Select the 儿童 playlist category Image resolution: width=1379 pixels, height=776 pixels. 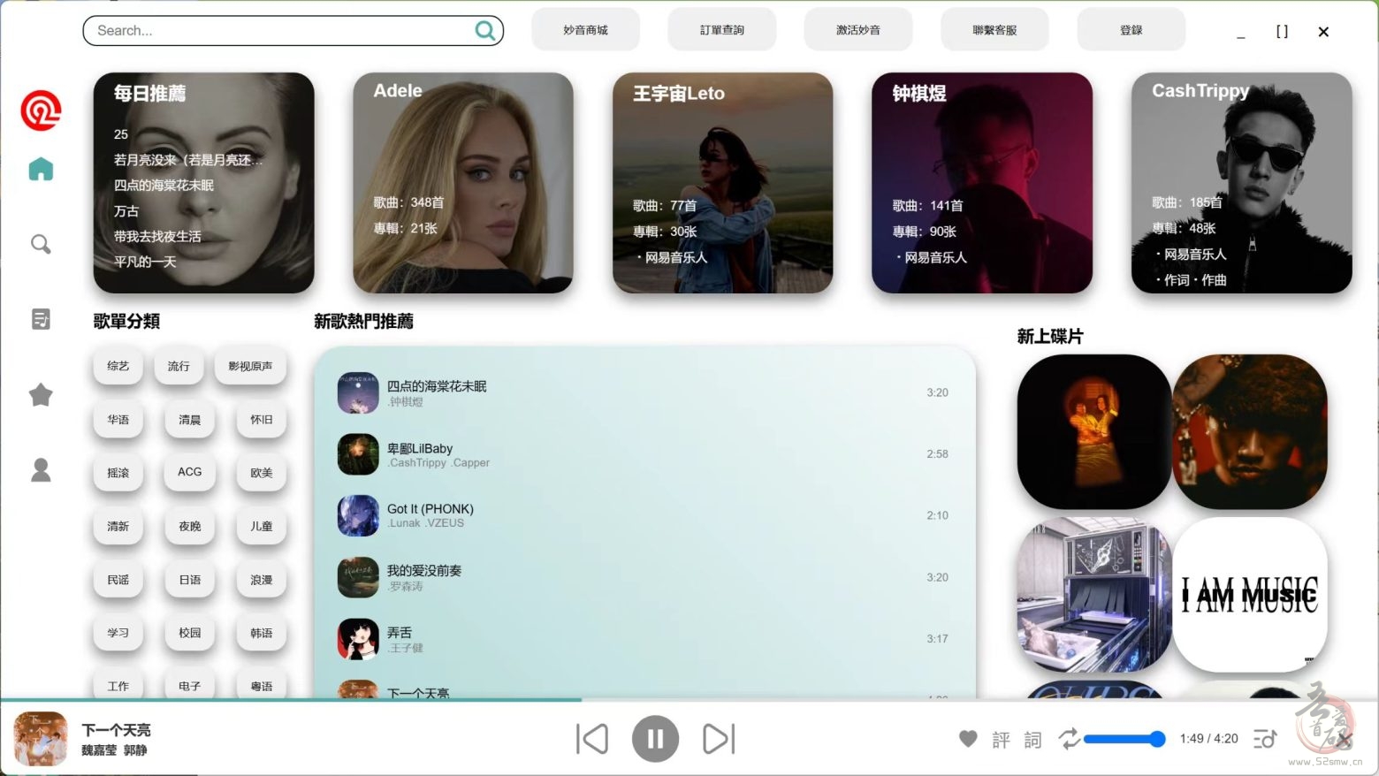pos(262,527)
